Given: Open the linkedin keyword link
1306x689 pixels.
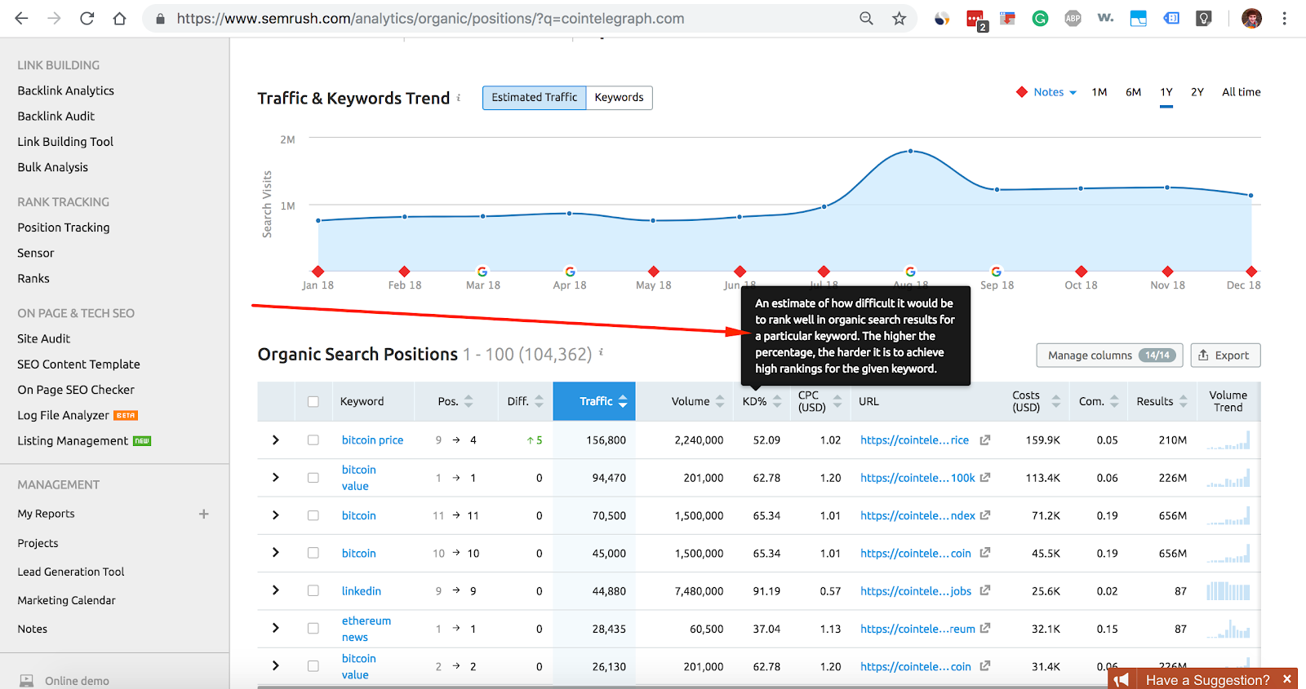Looking at the screenshot, I should pyautogui.click(x=362, y=590).
